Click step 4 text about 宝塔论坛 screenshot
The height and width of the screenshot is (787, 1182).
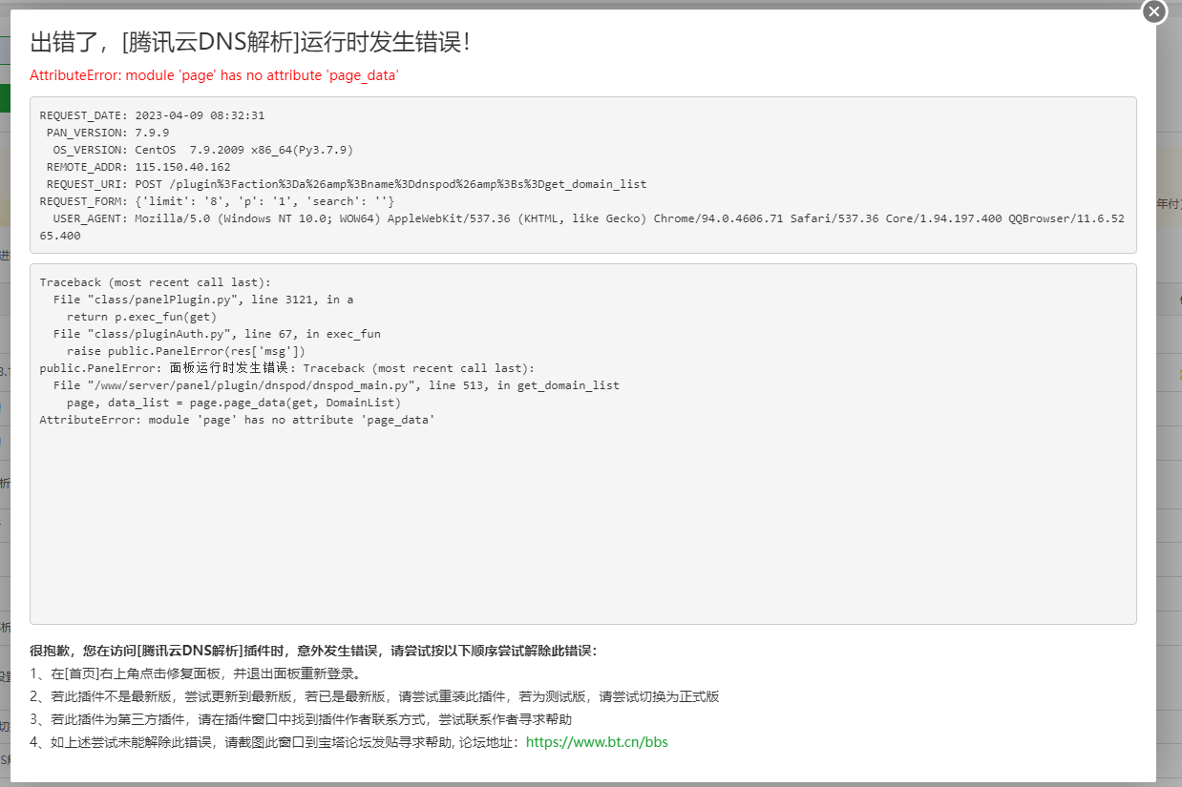(276, 742)
